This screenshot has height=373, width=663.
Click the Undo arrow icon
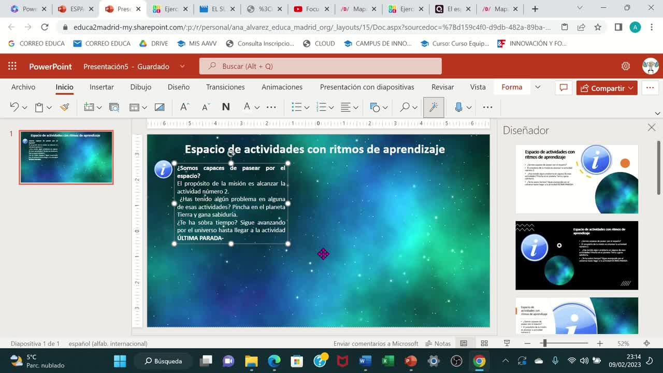[x=14, y=107]
